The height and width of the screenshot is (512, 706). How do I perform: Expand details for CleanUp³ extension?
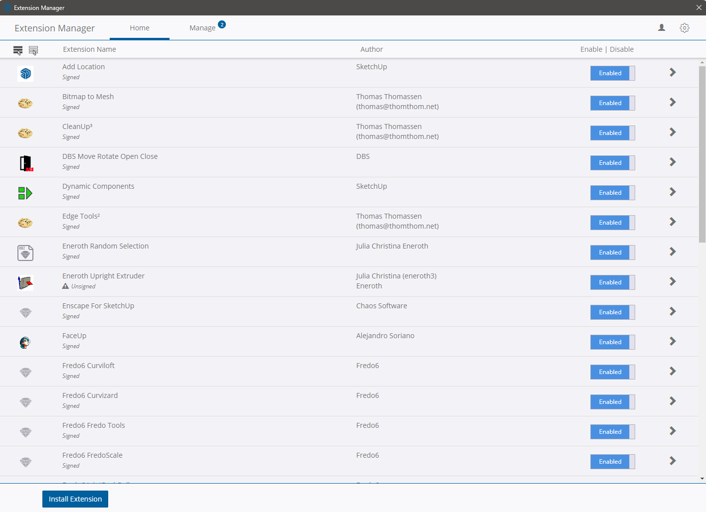[673, 132]
